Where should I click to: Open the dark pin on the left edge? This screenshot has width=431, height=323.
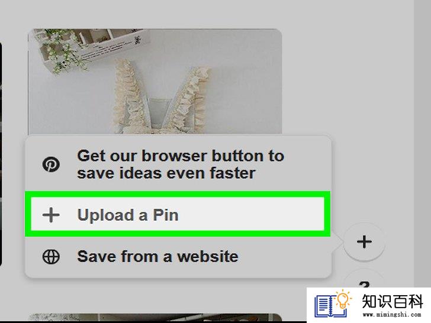pyautogui.click(x=1, y=154)
